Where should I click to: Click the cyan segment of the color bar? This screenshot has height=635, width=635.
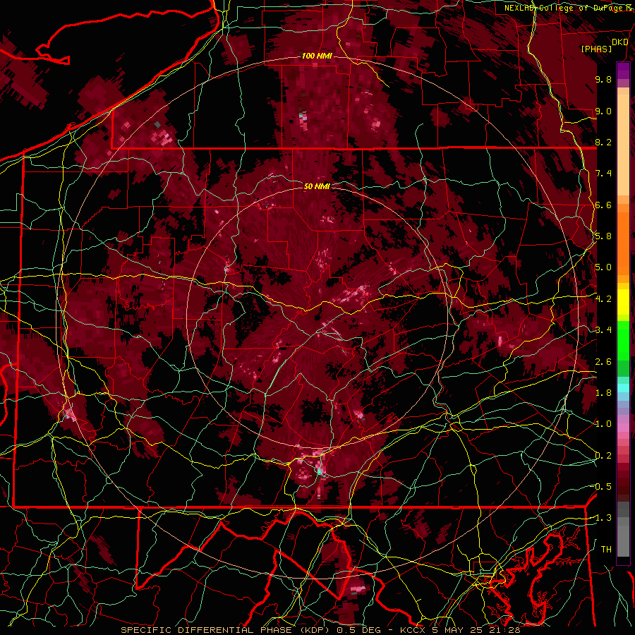pos(623,388)
